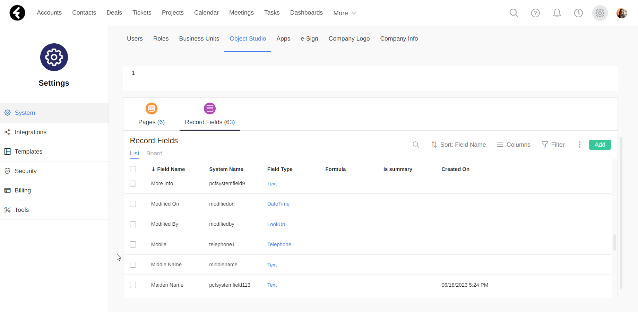638x312 pixels.
Task: Check the Modified On row checkbox
Action: (x=133, y=204)
